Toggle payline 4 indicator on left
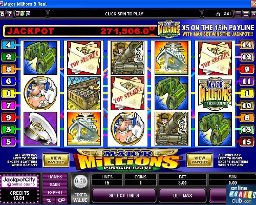Viewport: 256px width, 205px height. pos(8,45)
